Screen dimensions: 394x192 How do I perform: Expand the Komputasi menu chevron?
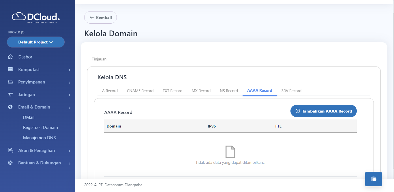[70, 70]
